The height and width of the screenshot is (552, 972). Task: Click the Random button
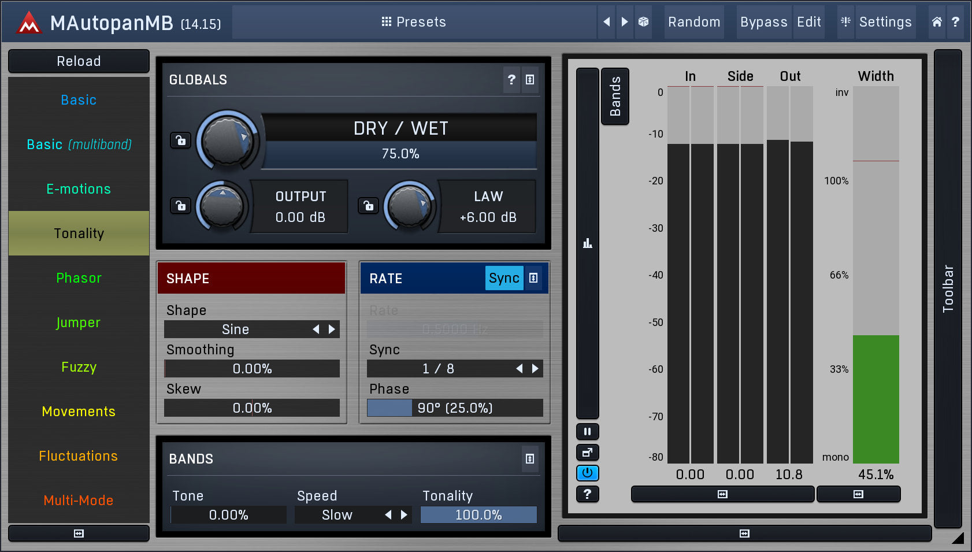(693, 22)
